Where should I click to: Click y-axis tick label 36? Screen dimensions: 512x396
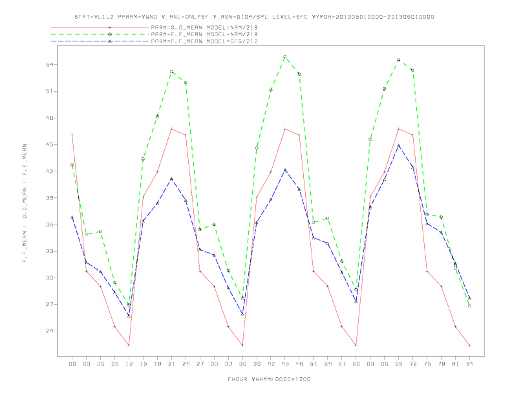click(49, 225)
